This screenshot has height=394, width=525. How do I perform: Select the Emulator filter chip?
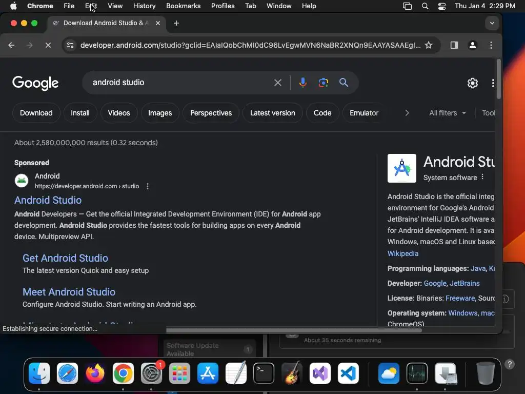click(x=364, y=113)
